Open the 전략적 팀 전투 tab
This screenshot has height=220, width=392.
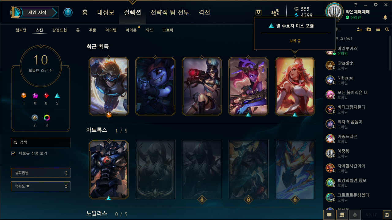click(x=170, y=13)
